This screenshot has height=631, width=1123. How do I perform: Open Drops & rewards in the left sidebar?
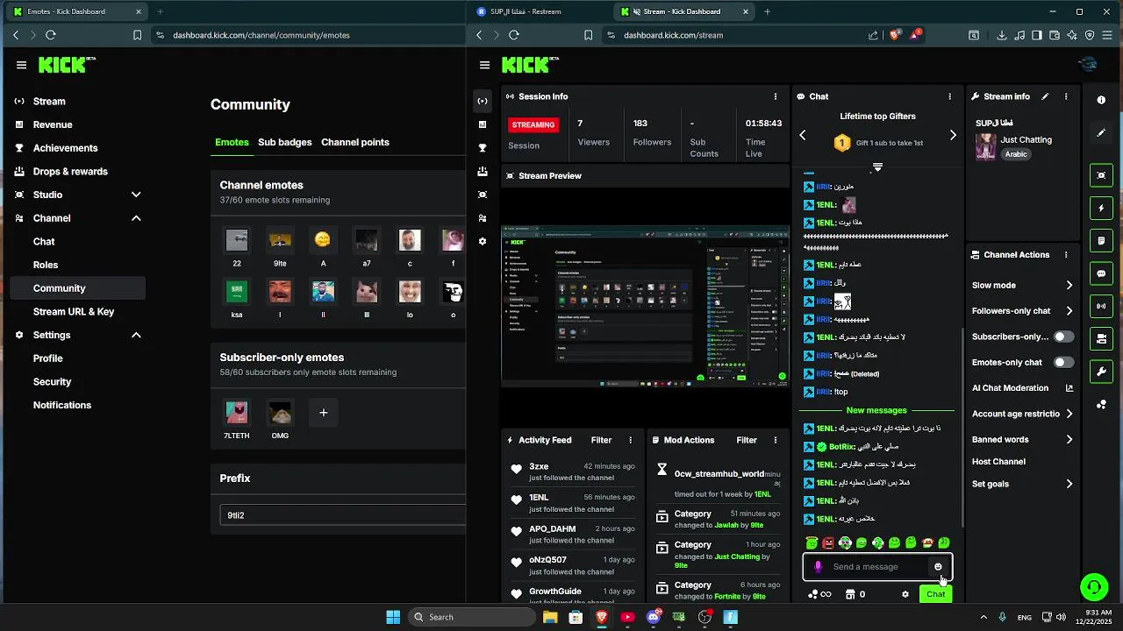click(70, 172)
